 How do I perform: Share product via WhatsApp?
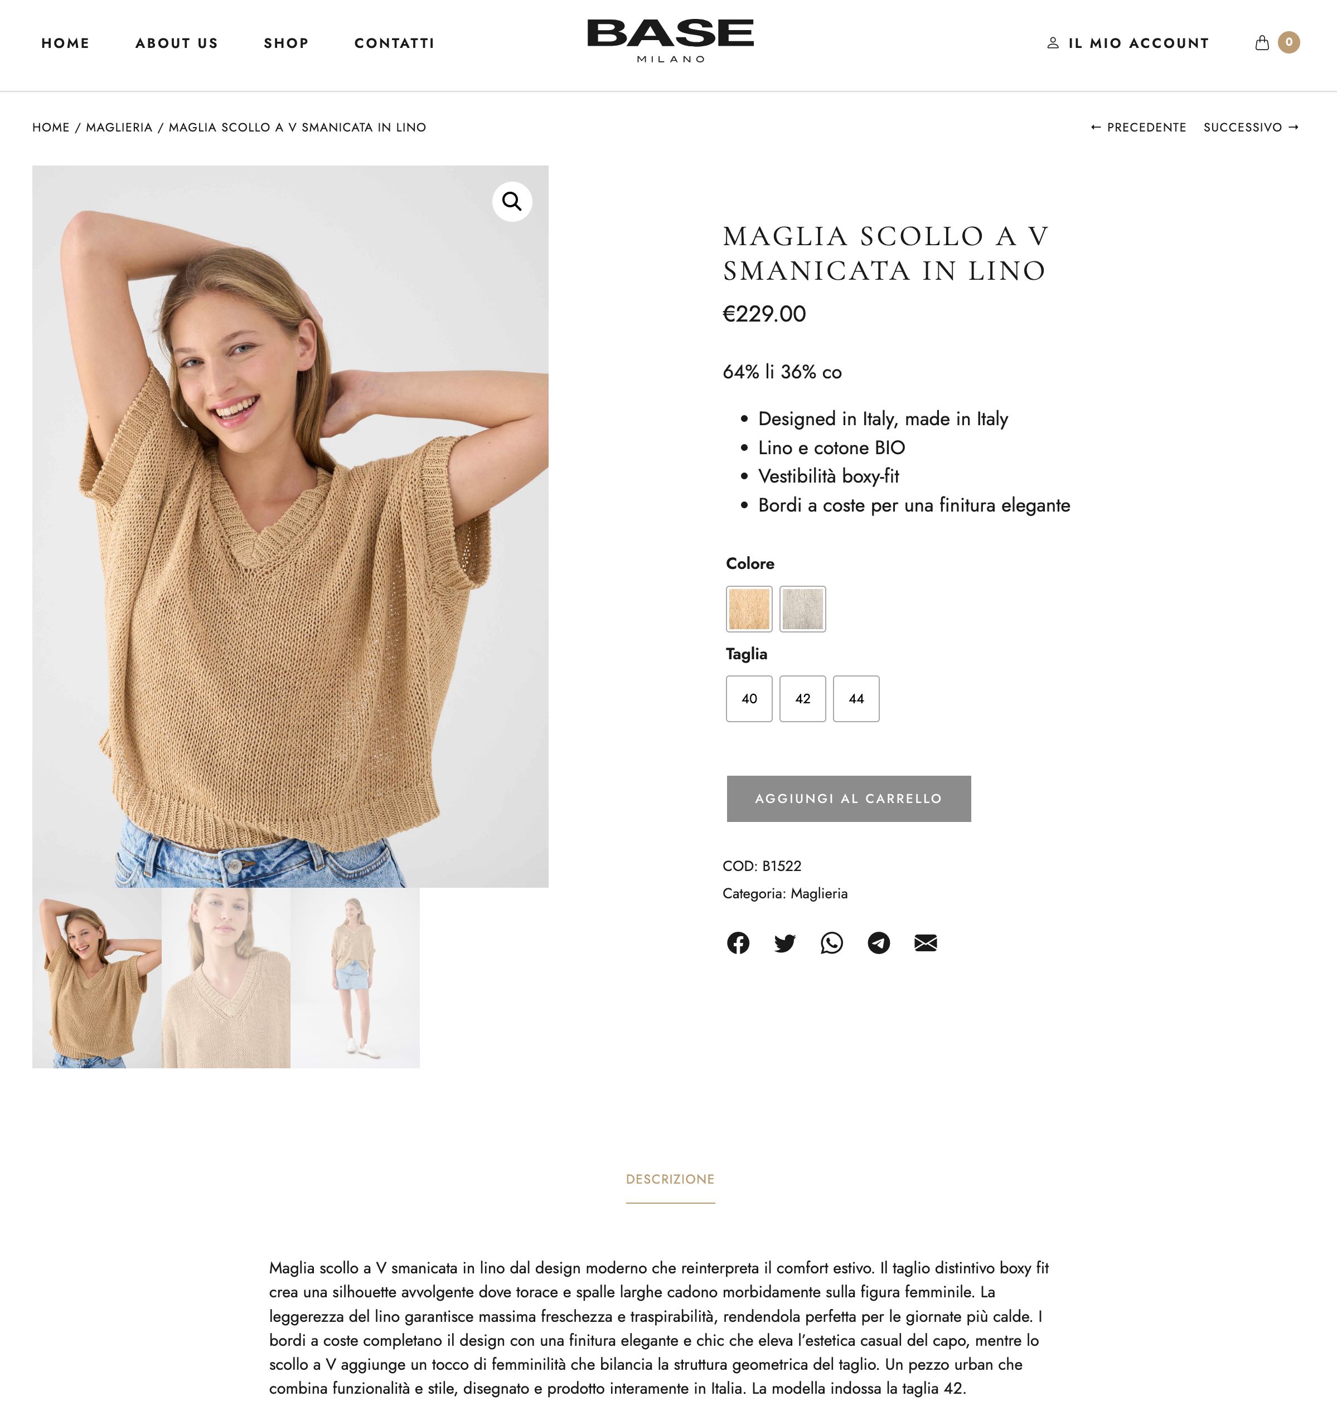click(x=832, y=943)
